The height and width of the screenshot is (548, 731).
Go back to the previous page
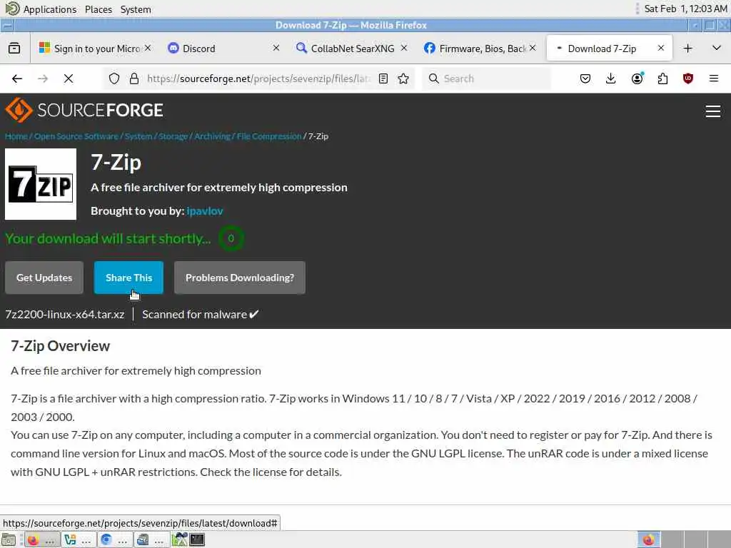click(x=17, y=78)
